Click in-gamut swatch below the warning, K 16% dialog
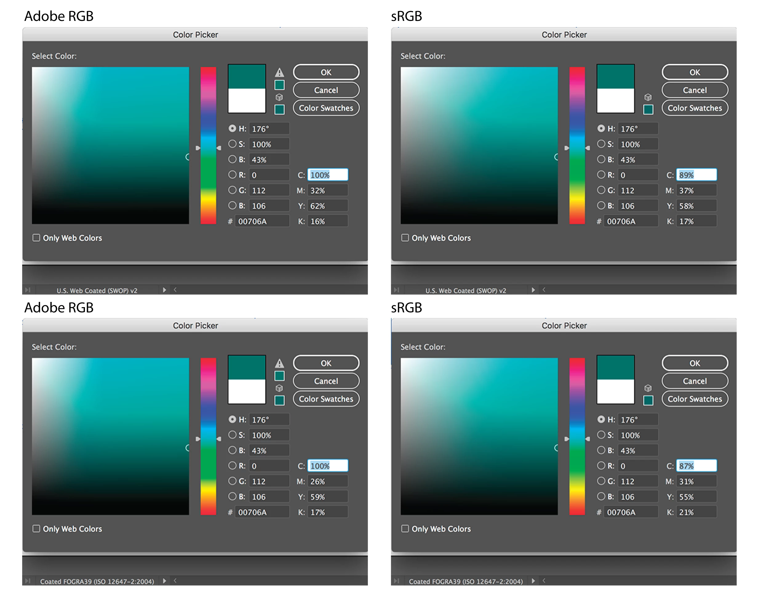Image resolution: width=761 pixels, height=602 pixels. (279, 85)
